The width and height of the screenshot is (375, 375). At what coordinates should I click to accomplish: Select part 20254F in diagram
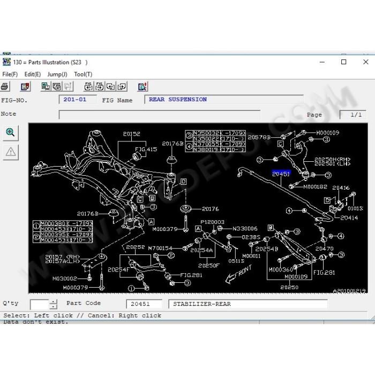point(118,269)
